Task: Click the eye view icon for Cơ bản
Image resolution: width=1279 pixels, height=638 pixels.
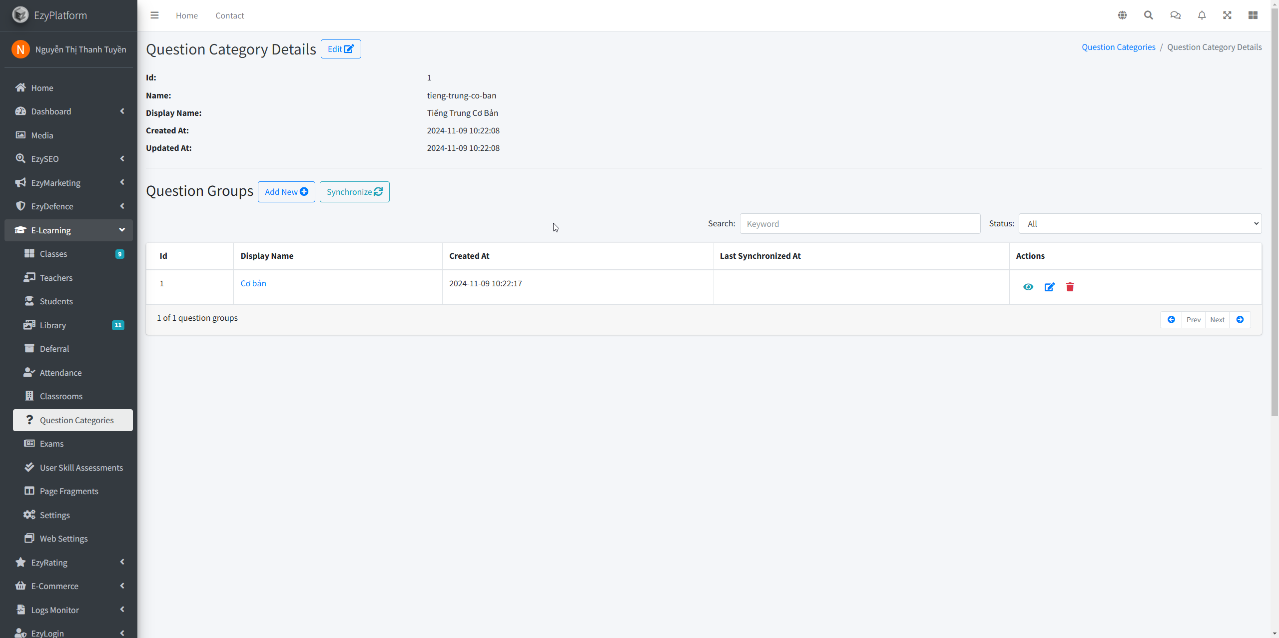Action: (x=1028, y=287)
